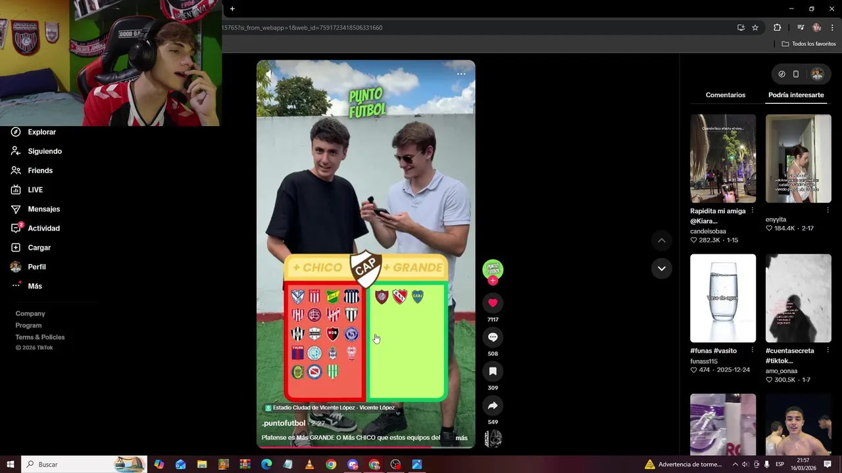842x473 pixels.
Task: Open amo_oonaa video thumbnail
Action: [799, 298]
